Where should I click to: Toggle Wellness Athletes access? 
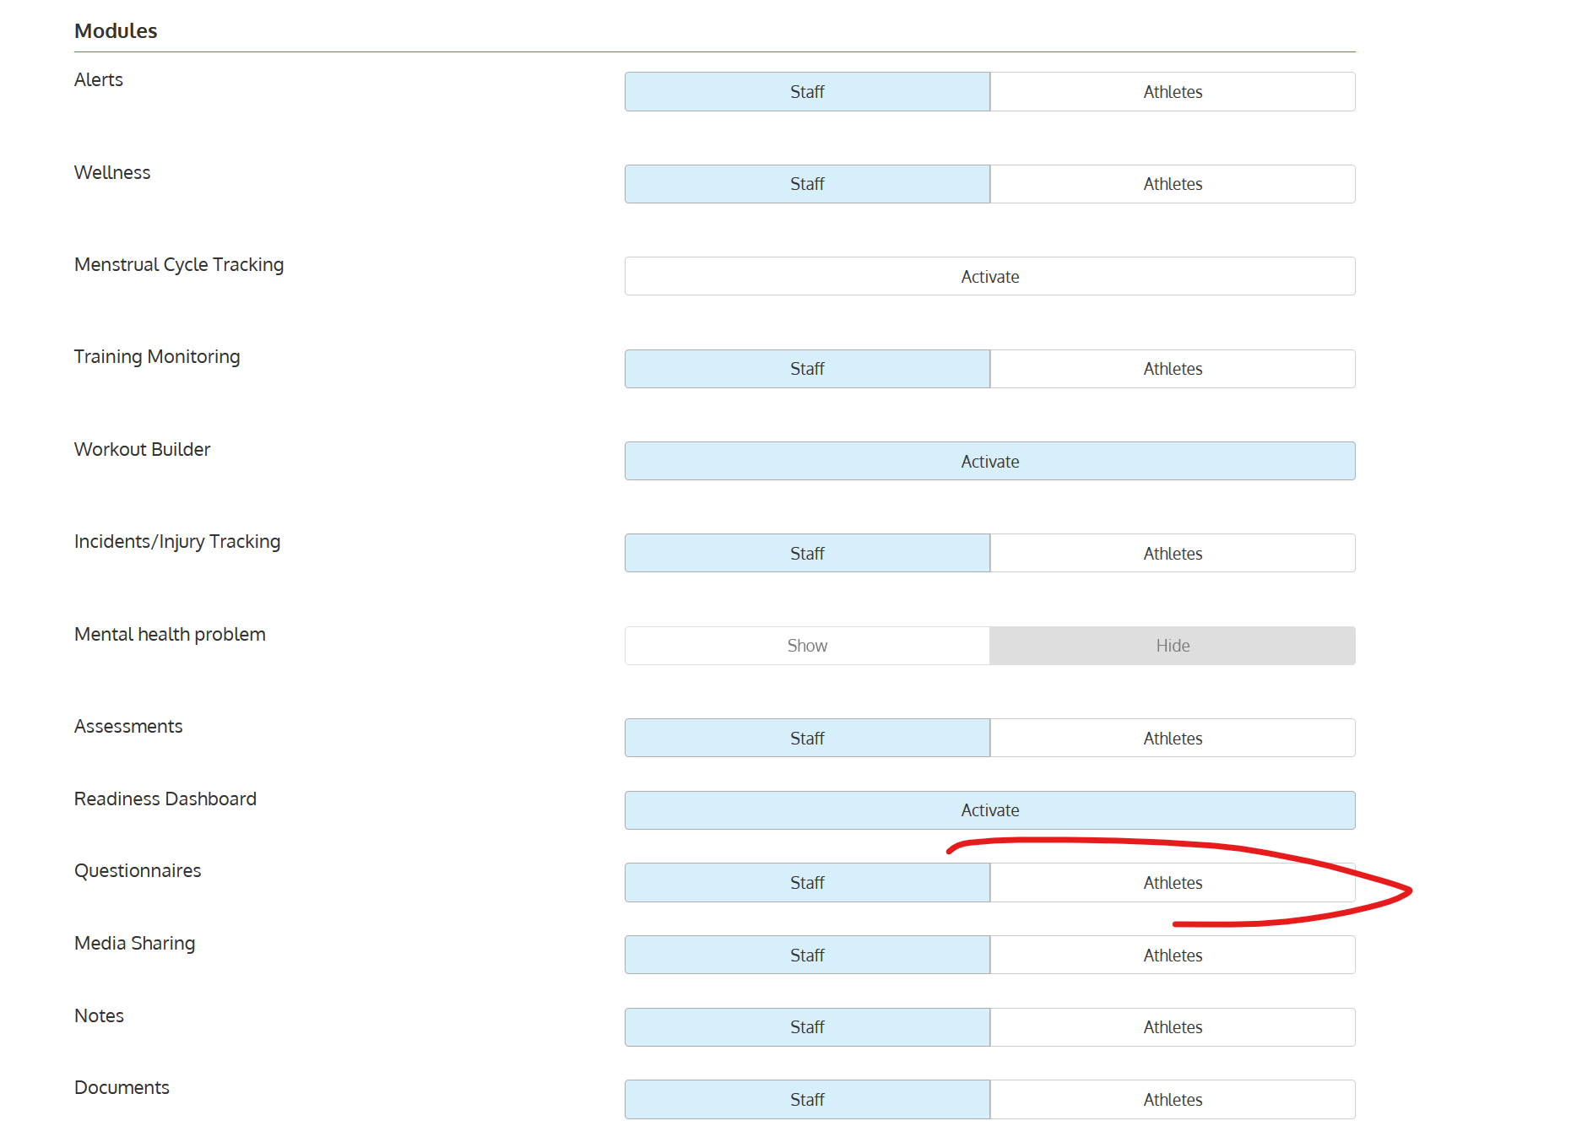click(1173, 184)
